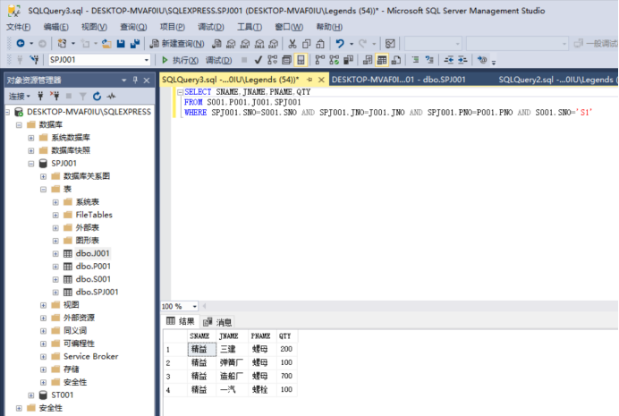Click the Cut scissors icon
Image resolution: width=619 pixels, height=416 pixels.
[293, 44]
